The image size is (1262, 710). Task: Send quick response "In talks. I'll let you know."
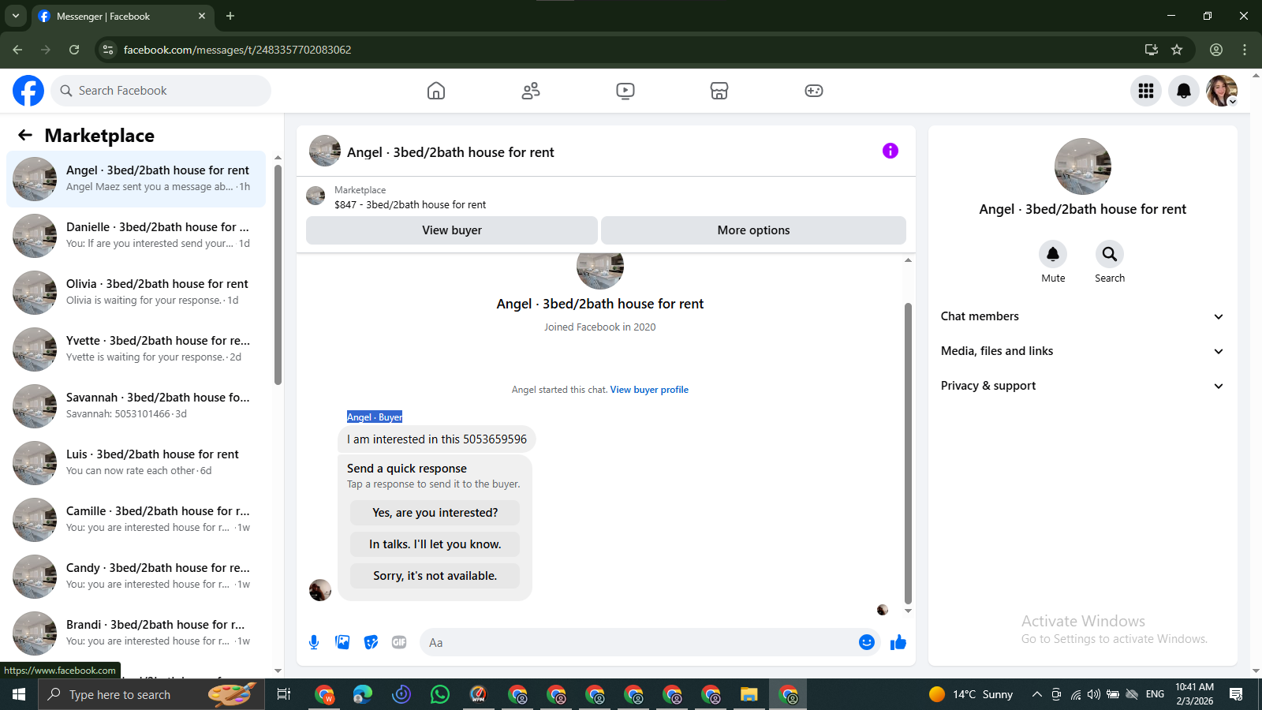point(435,544)
